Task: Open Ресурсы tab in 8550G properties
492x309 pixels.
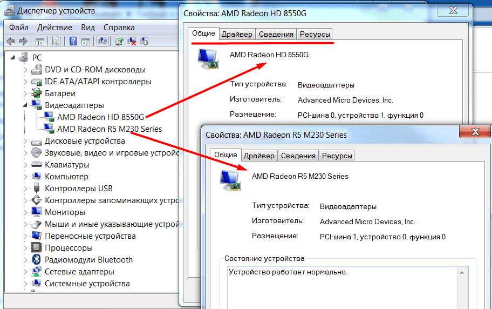Action: pyautogui.click(x=315, y=34)
